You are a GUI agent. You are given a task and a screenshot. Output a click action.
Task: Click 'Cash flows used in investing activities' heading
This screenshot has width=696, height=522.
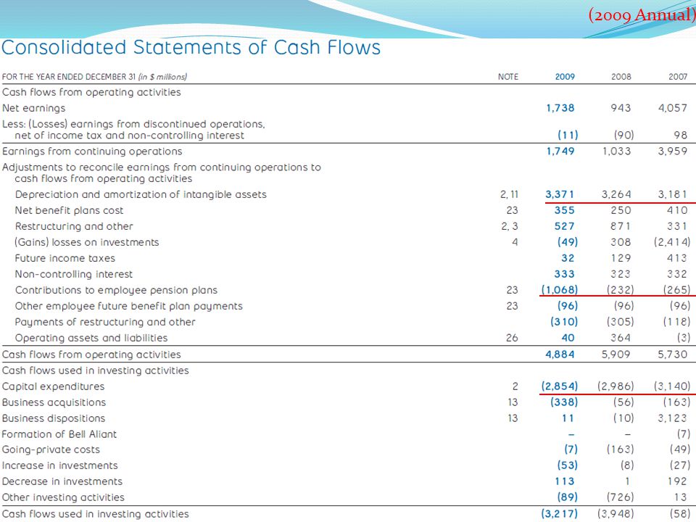click(x=96, y=370)
